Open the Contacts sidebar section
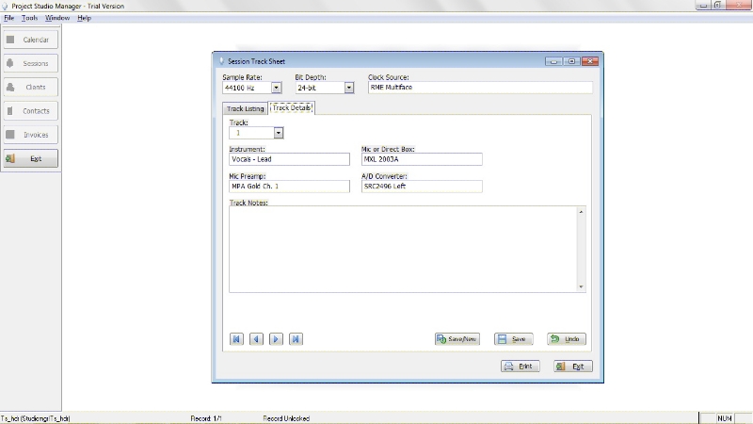This screenshot has width=753, height=424. pyautogui.click(x=31, y=111)
